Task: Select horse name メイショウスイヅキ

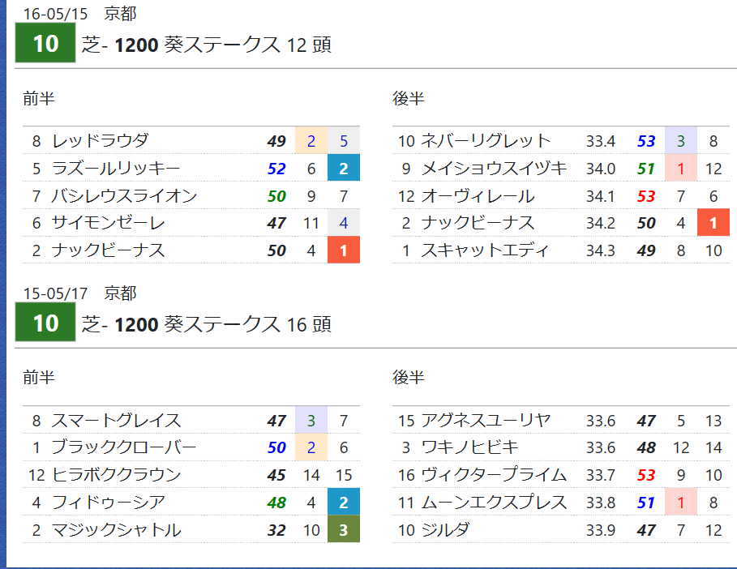Action: click(494, 169)
